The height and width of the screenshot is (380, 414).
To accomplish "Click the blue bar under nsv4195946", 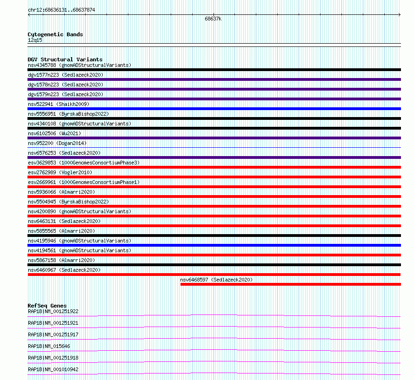I will (214, 245).
